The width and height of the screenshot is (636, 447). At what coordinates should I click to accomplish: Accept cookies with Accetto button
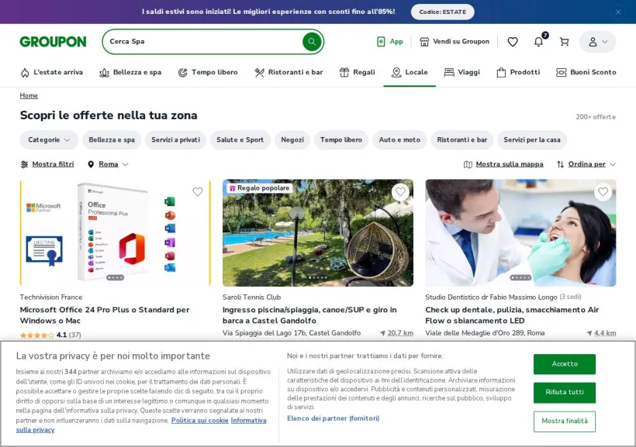pos(564,364)
